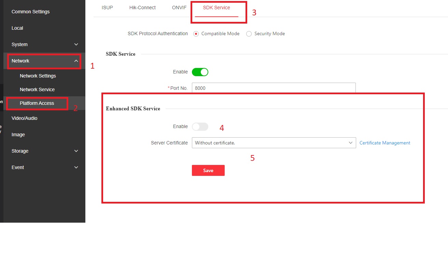Enable the Enhanced SDK Service toggle
448x279 pixels.
(200, 127)
